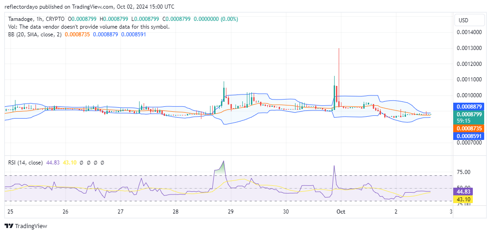Click the TradingView wordmark at bottom left
The image size is (491, 234).
tap(31, 226)
